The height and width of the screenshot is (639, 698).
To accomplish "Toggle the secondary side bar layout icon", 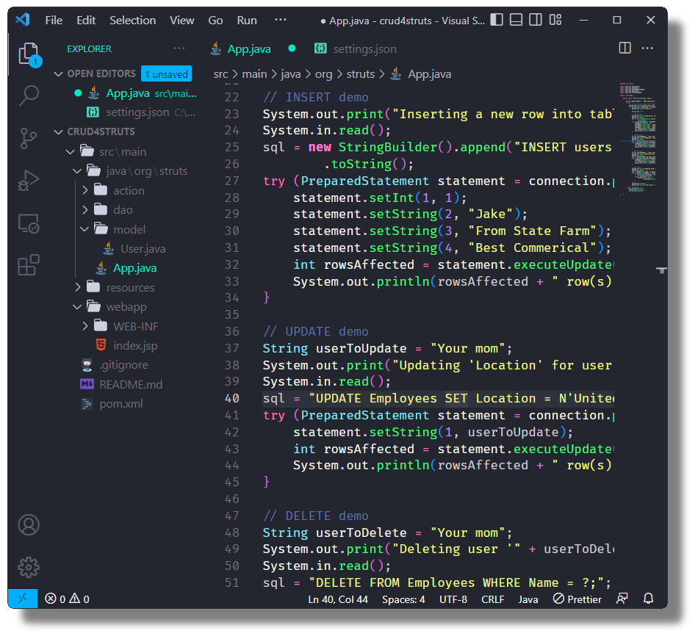I will tap(536, 20).
